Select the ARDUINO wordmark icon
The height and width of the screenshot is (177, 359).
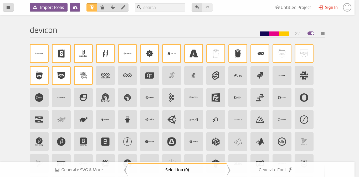[x=105, y=76]
